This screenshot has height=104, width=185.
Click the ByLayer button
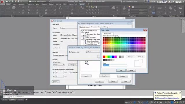(x=130, y=57)
